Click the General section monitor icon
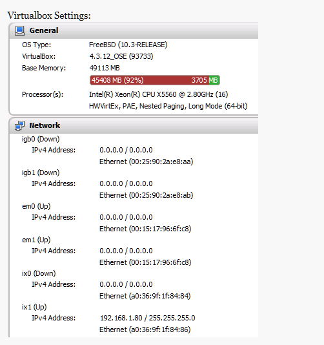This screenshot has height=345, width=324. coord(19,30)
